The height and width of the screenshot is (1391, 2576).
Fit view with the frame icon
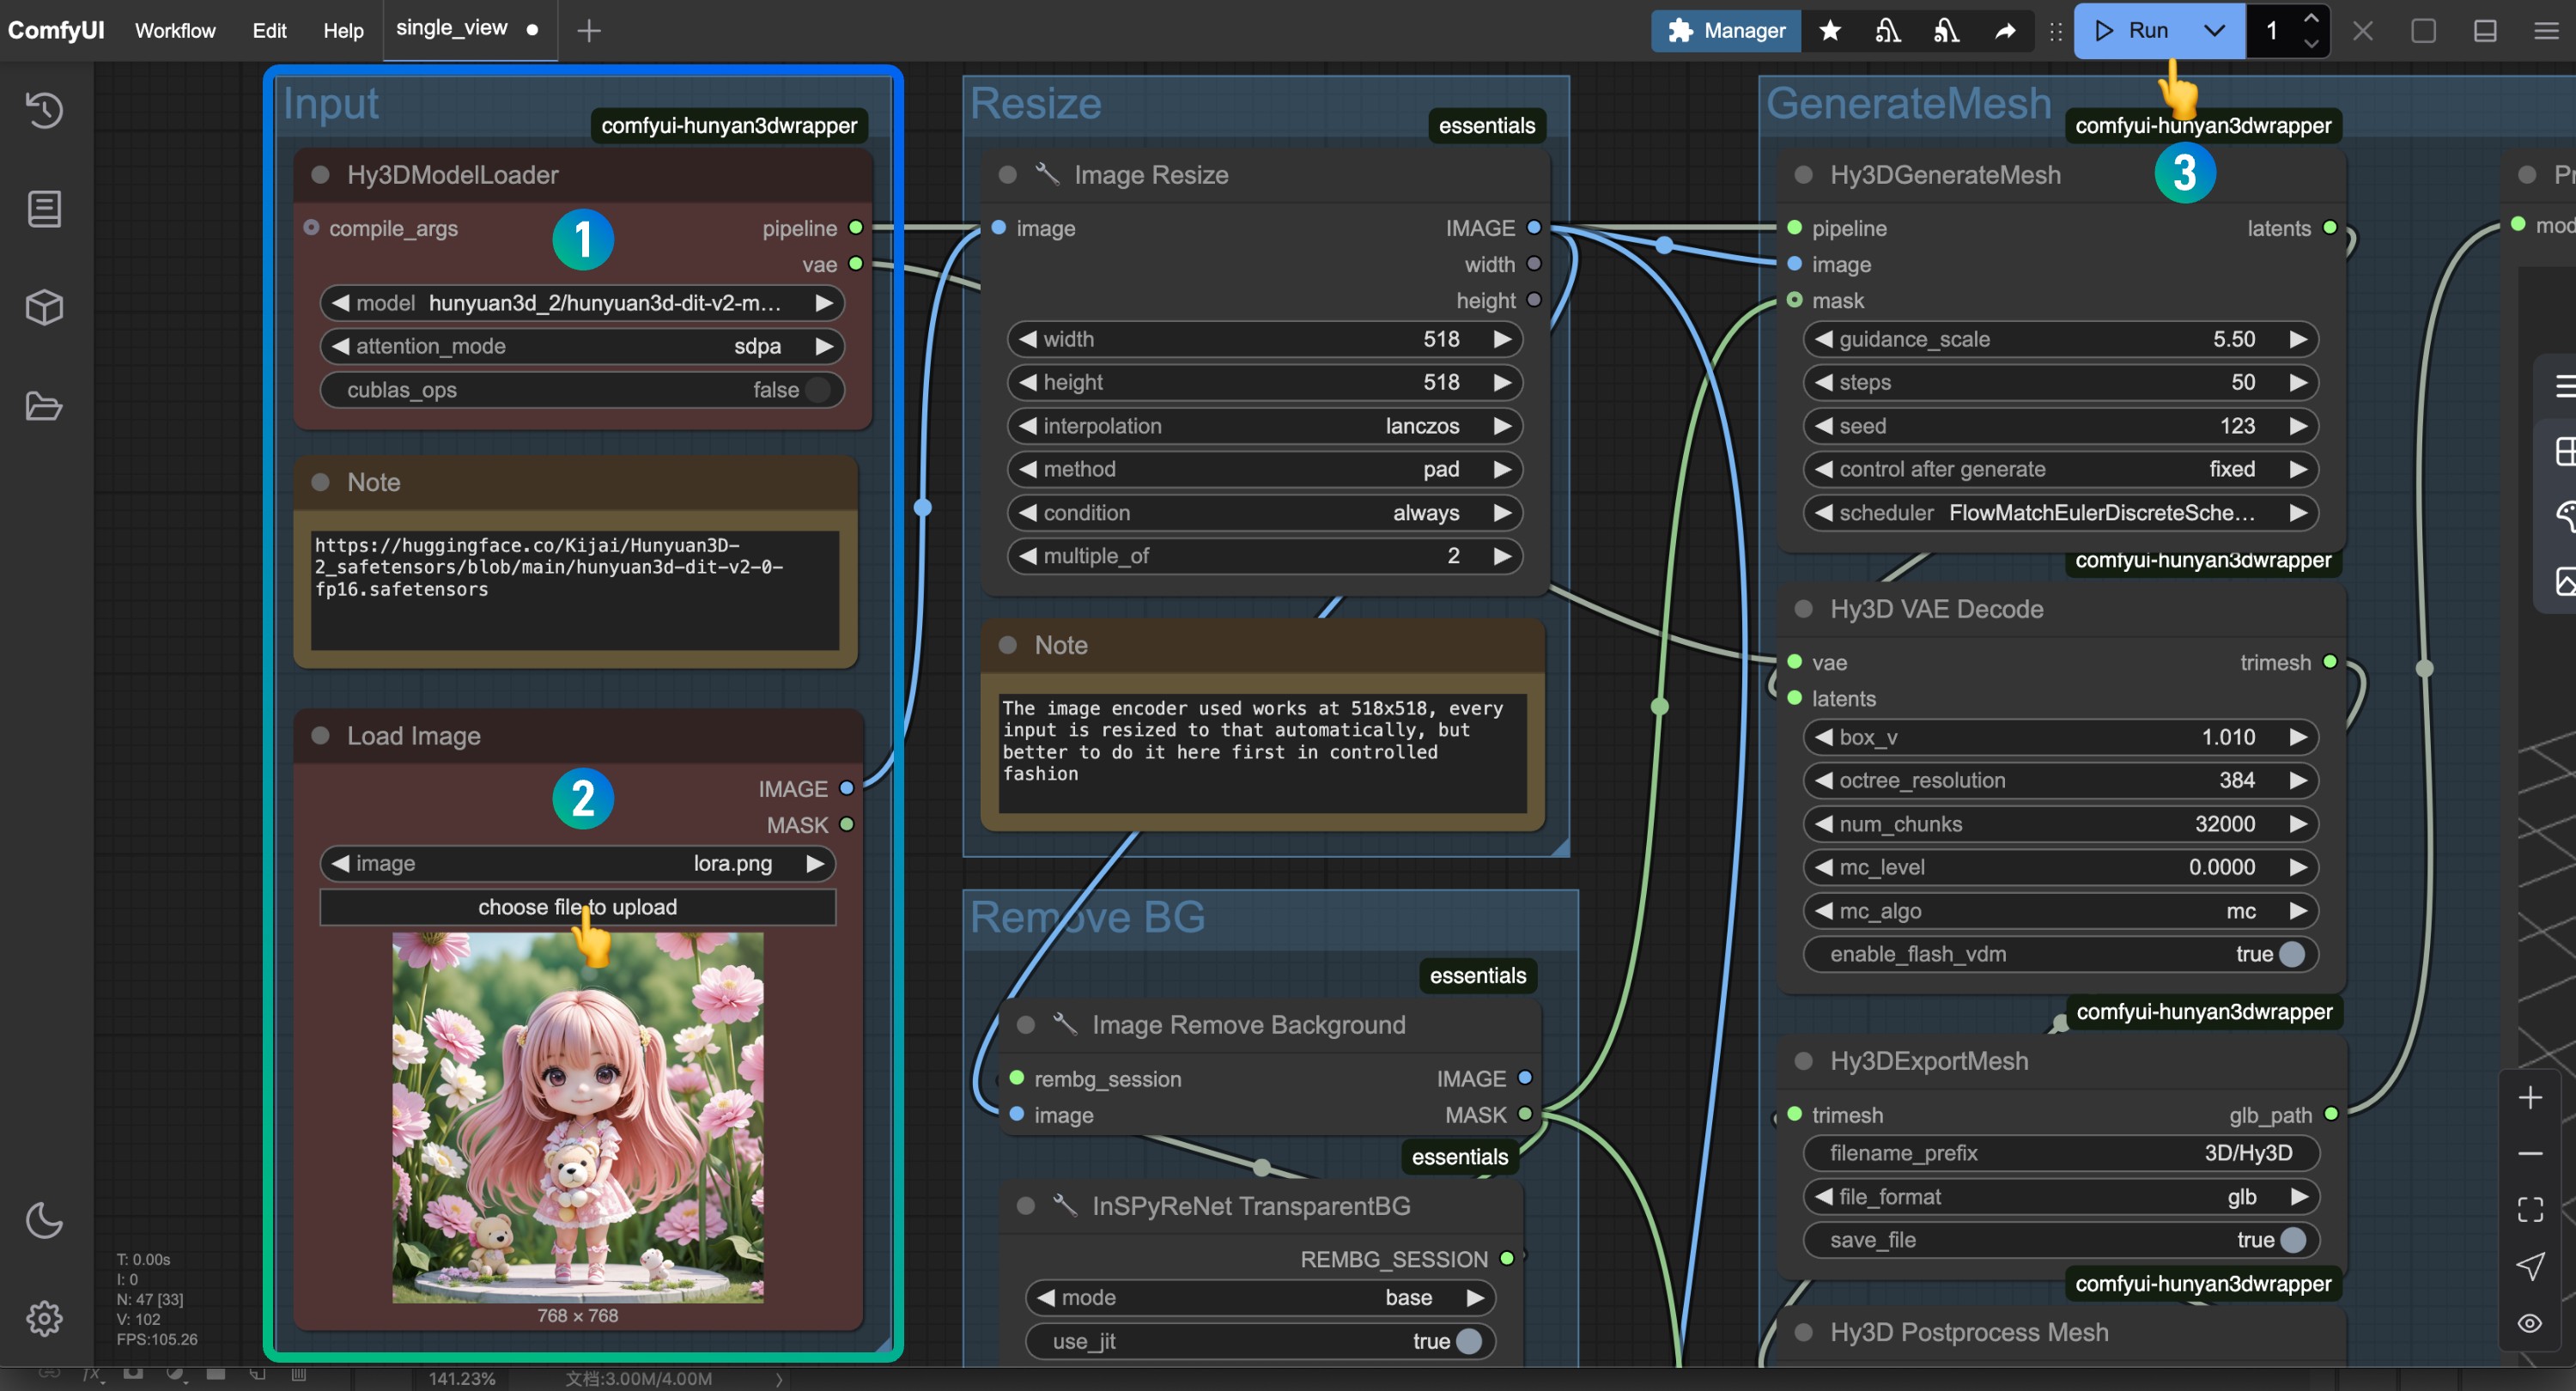2529,1209
